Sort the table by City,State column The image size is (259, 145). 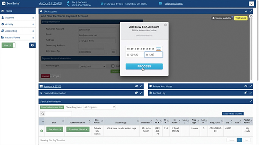(215, 122)
